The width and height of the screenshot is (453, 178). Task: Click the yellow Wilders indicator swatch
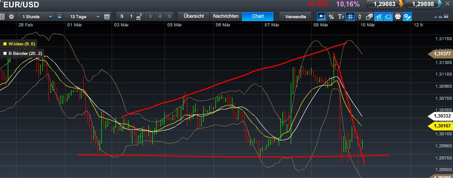tap(5, 44)
